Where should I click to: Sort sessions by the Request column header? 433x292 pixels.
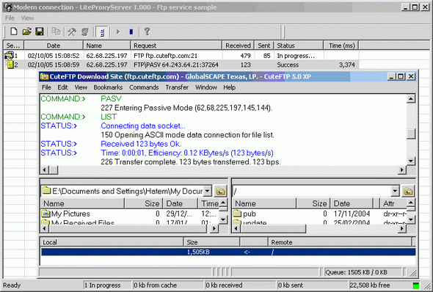tap(176, 45)
